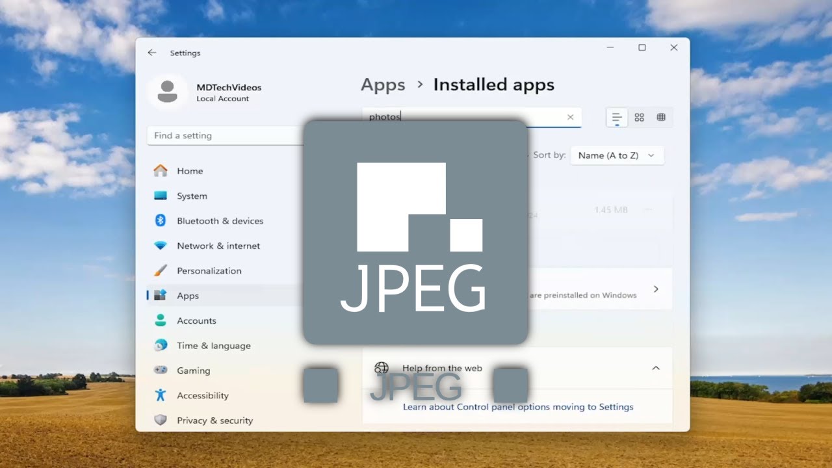832x468 pixels.
Task: Open Time & language settings
Action: click(x=213, y=346)
